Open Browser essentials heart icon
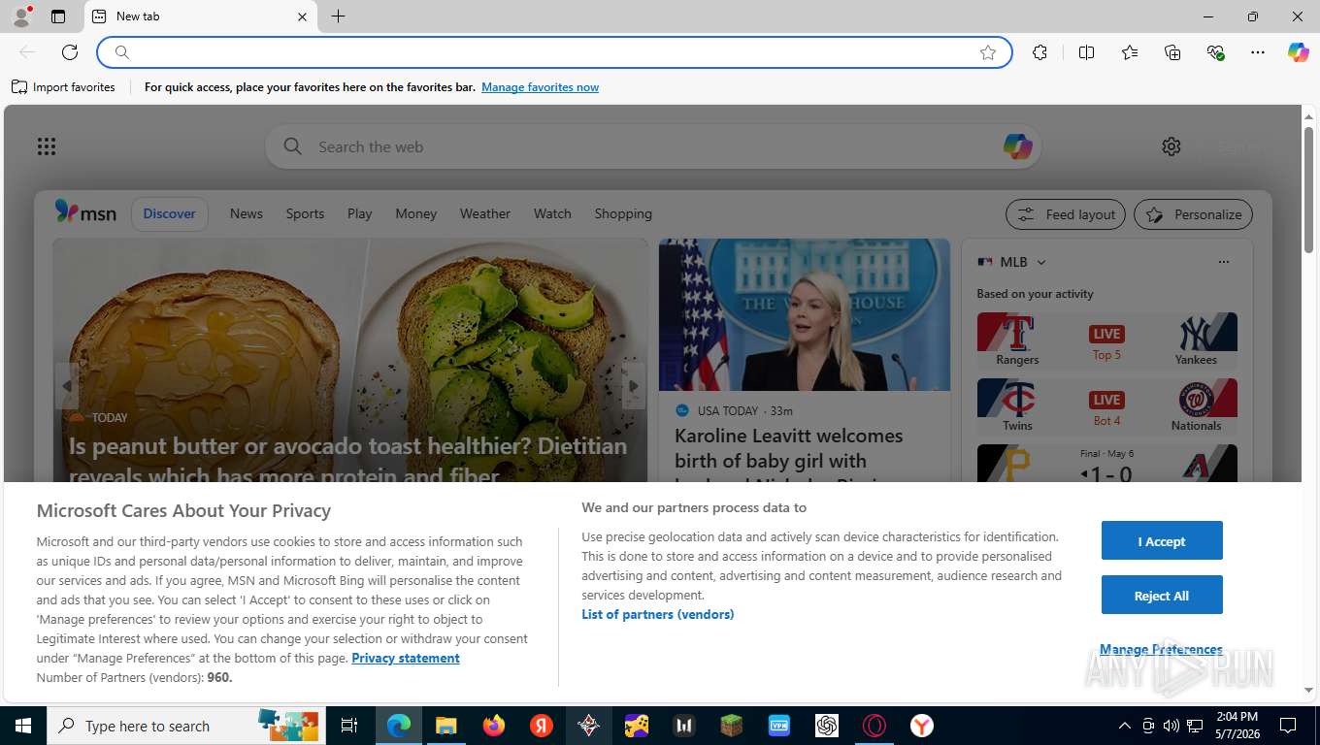1320x745 pixels. pyautogui.click(x=1215, y=52)
